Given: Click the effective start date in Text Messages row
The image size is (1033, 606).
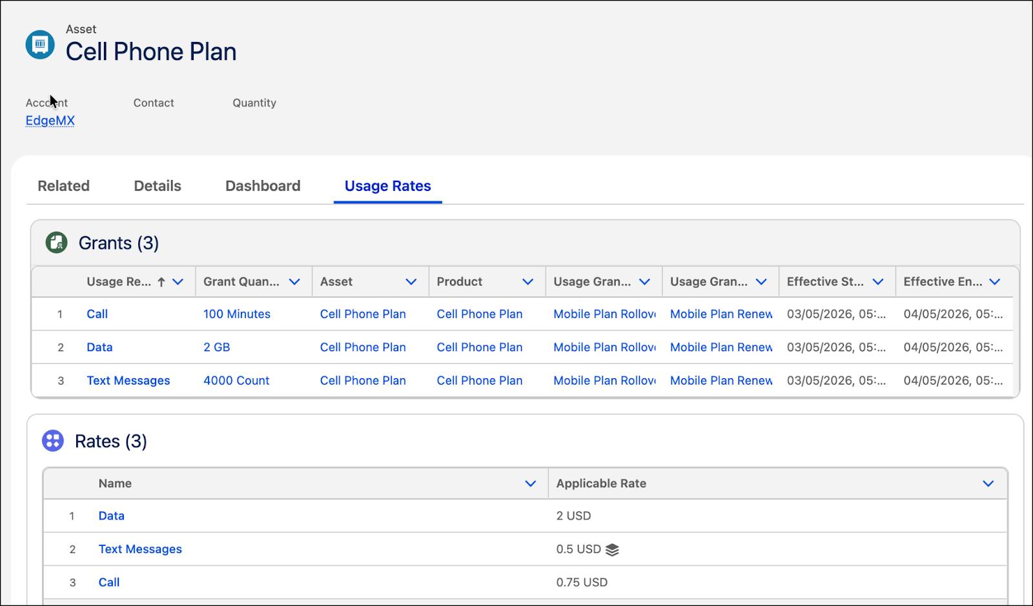Looking at the screenshot, I should (837, 381).
